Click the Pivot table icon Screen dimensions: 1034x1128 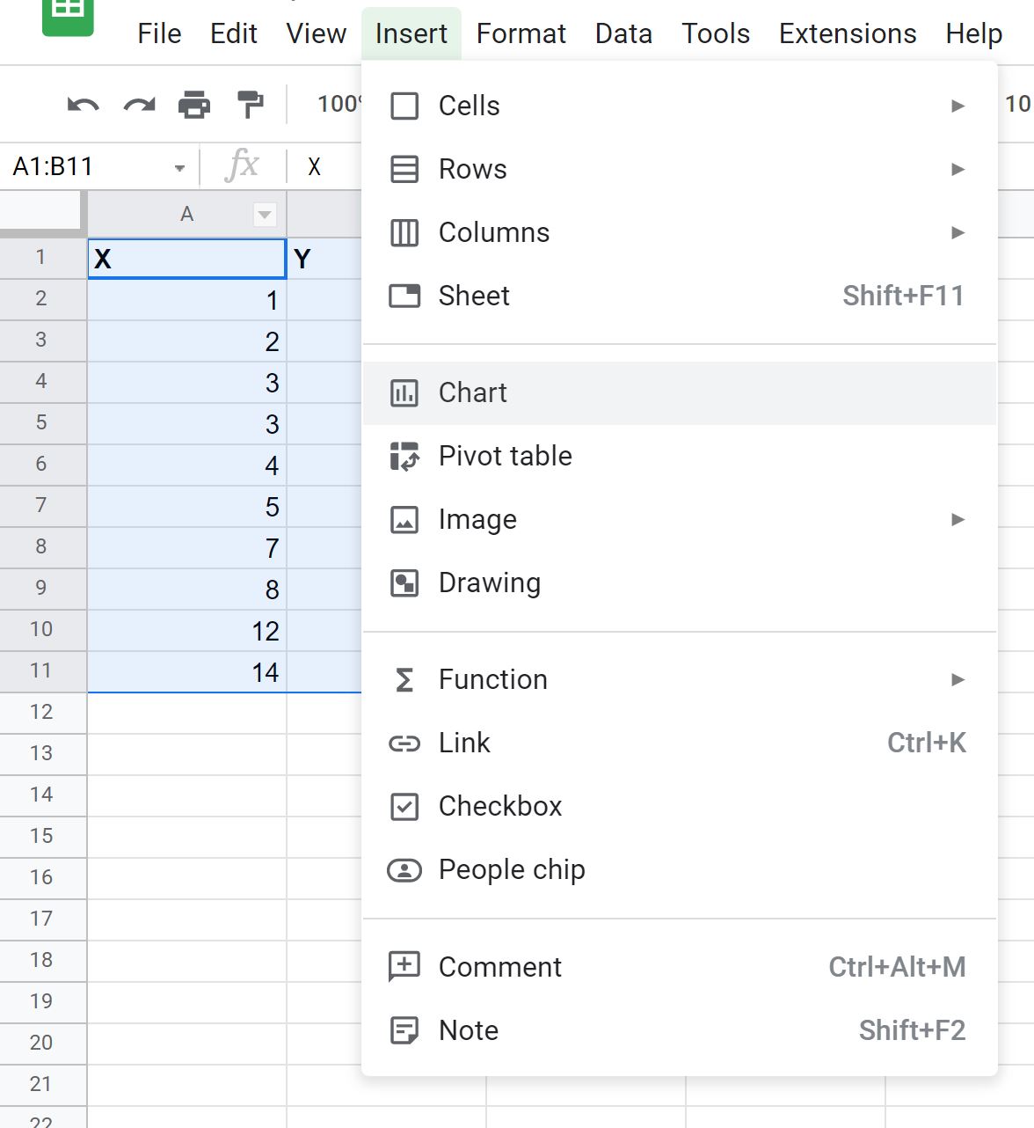click(x=404, y=456)
